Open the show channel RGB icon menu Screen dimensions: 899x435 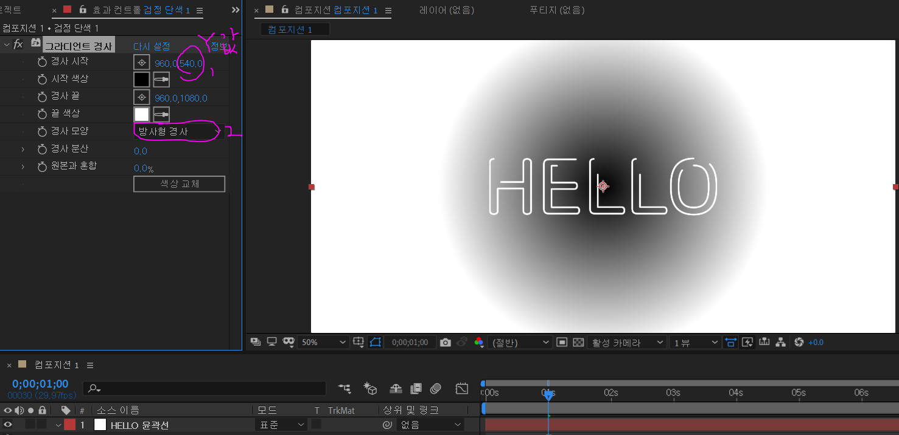[x=479, y=343]
